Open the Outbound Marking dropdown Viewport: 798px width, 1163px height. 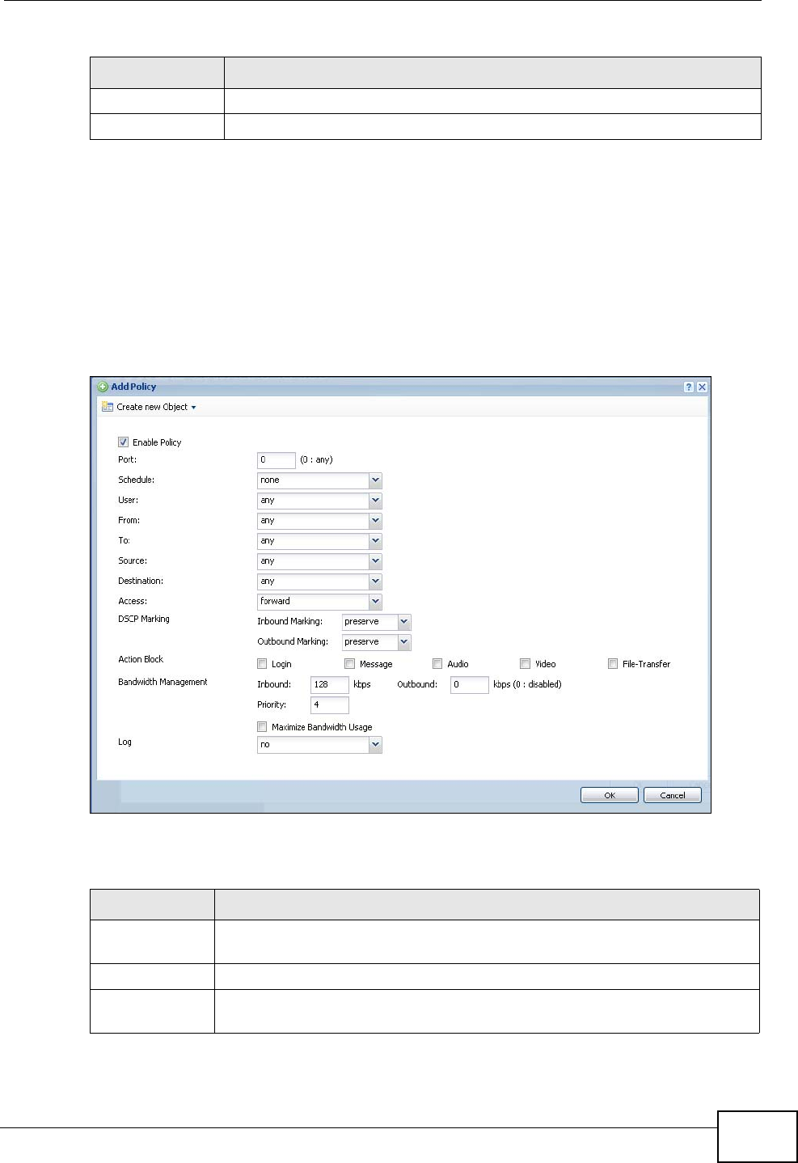point(404,642)
